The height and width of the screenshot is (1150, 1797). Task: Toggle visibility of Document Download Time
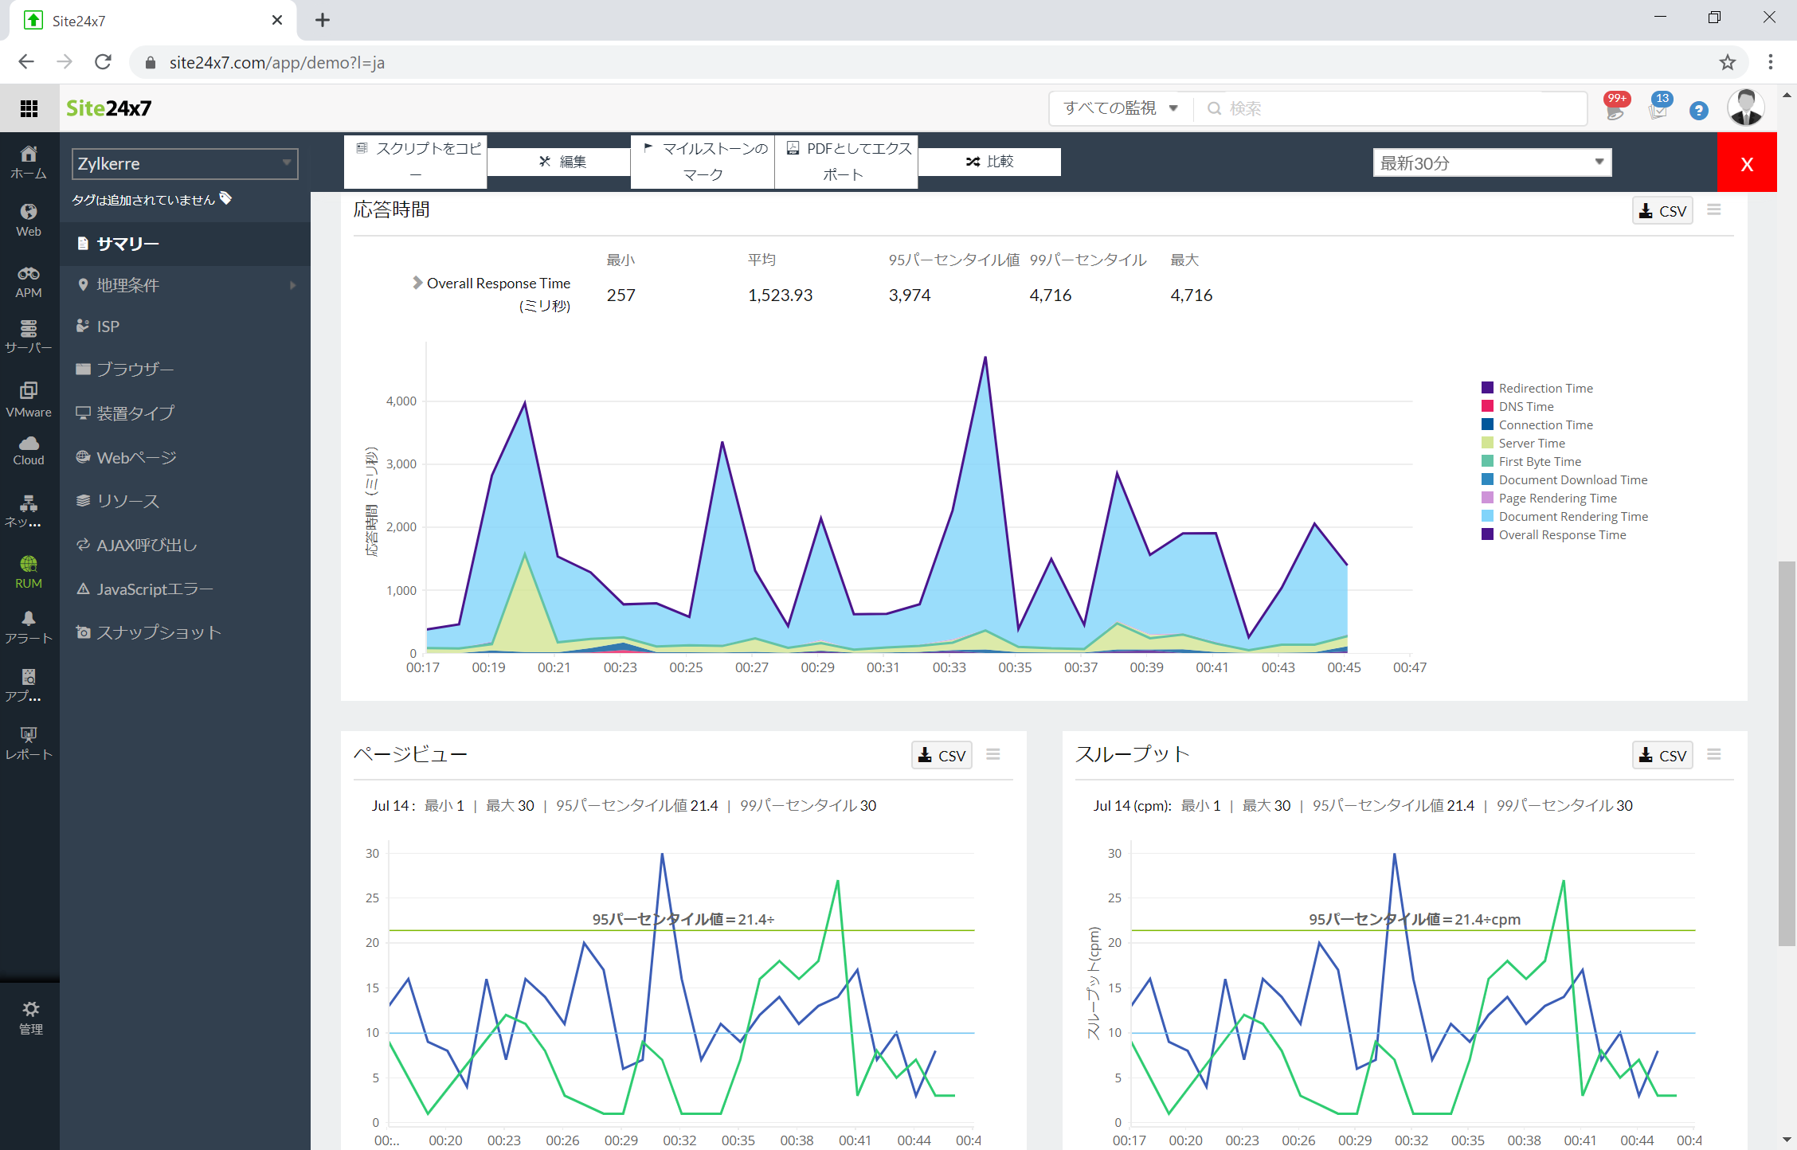tap(1571, 479)
